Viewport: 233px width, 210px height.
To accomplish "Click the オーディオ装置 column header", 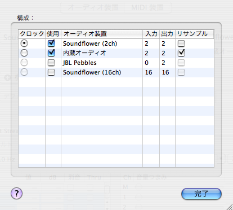I will coord(102,34).
